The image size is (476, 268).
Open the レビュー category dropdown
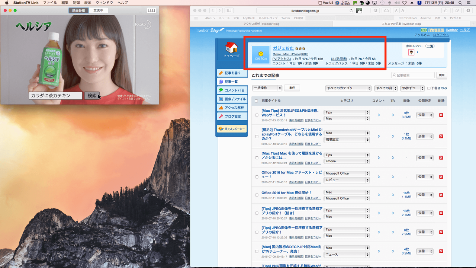click(347, 179)
